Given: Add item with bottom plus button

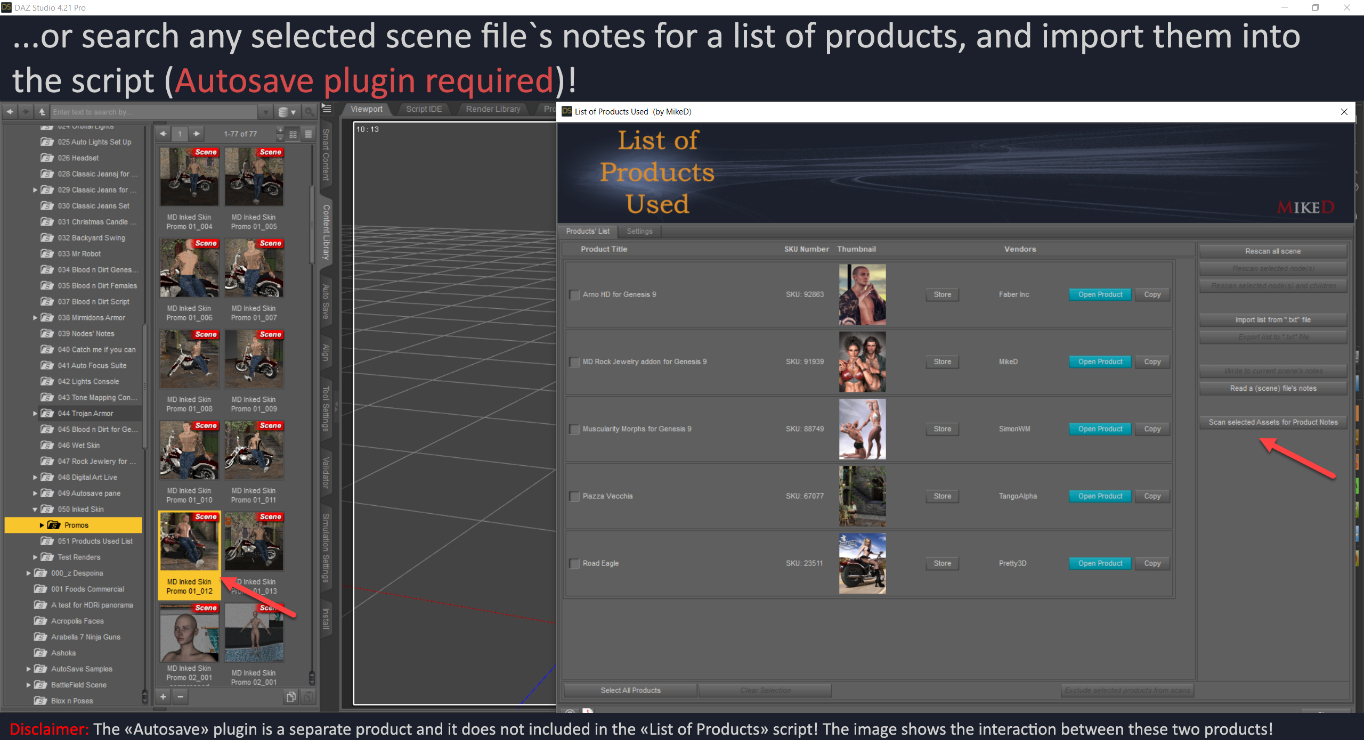Looking at the screenshot, I should [164, 696].
